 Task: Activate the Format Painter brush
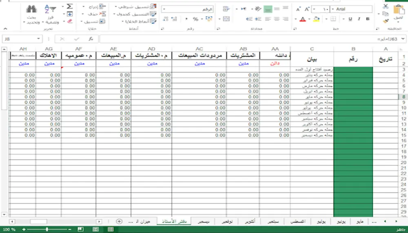pyautogui.click(x=386, y=20)
